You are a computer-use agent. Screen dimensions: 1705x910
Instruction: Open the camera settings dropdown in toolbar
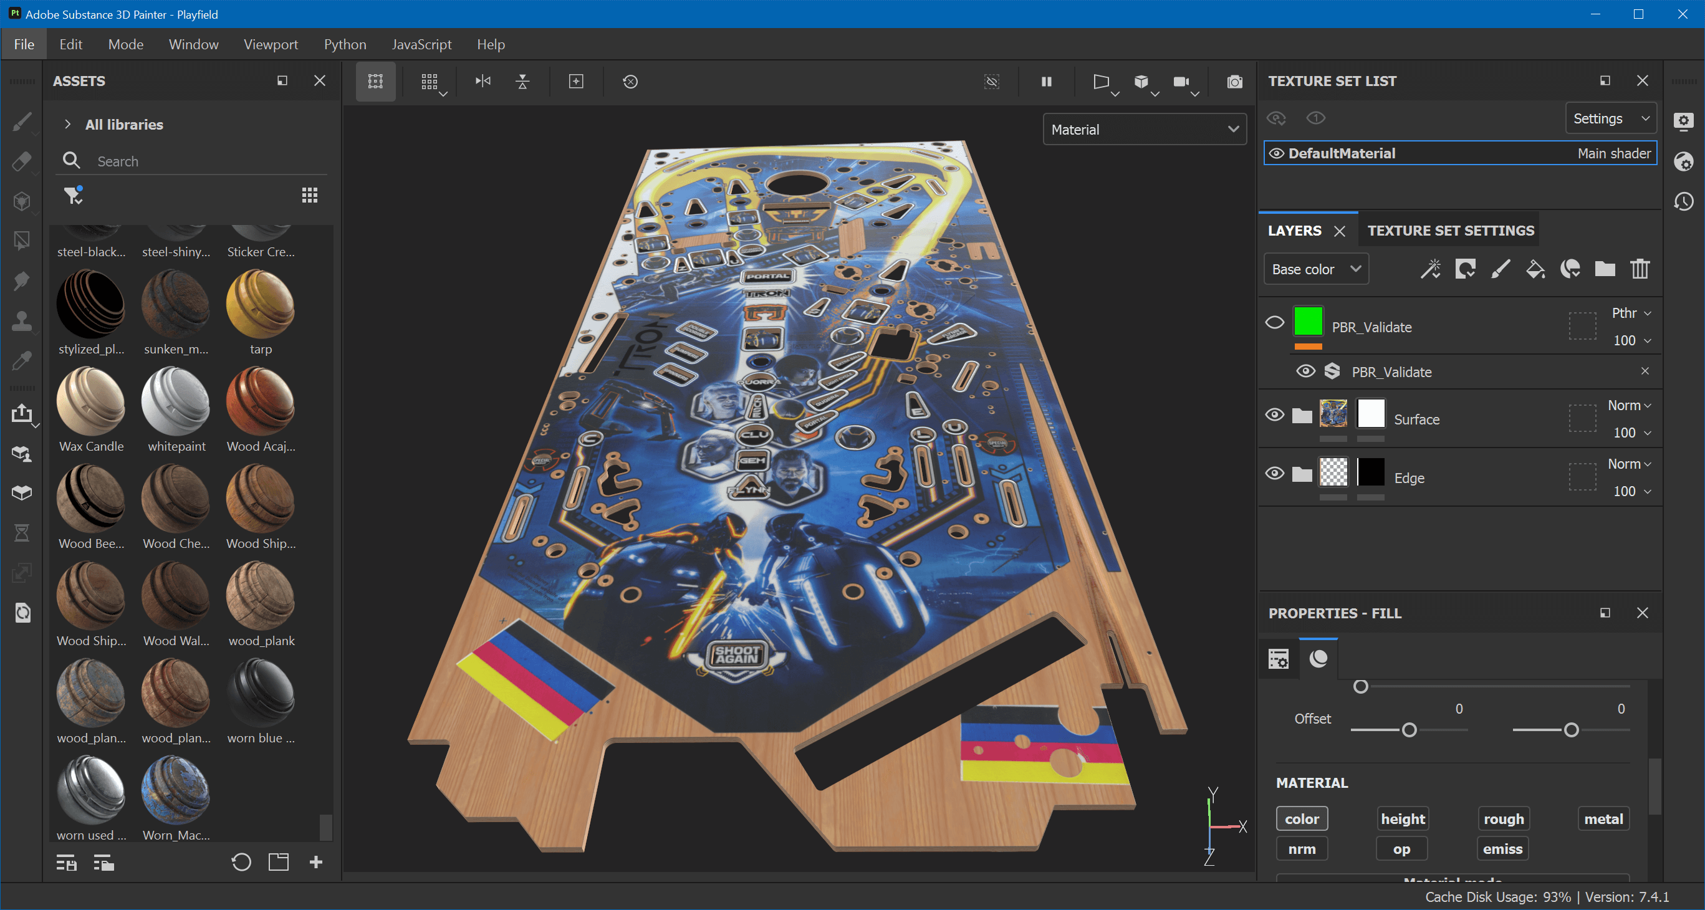[x=1186, y=83]
